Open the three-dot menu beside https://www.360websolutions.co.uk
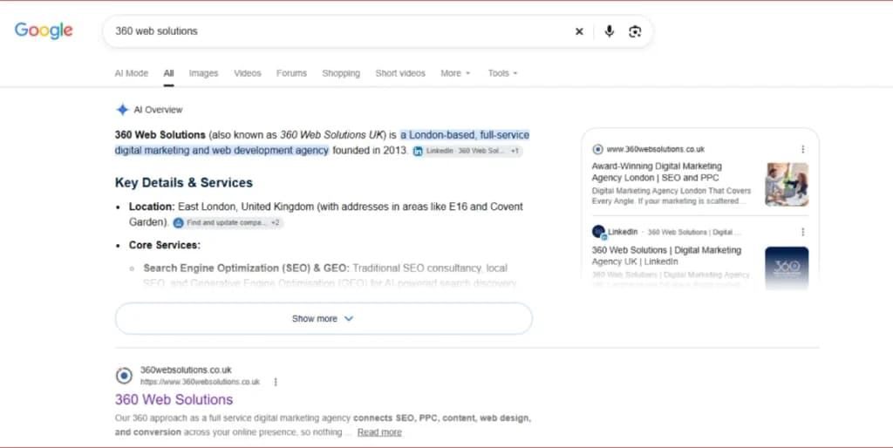Image resolution: width=893 pixels, height=448 pixels. click(276, 382)
